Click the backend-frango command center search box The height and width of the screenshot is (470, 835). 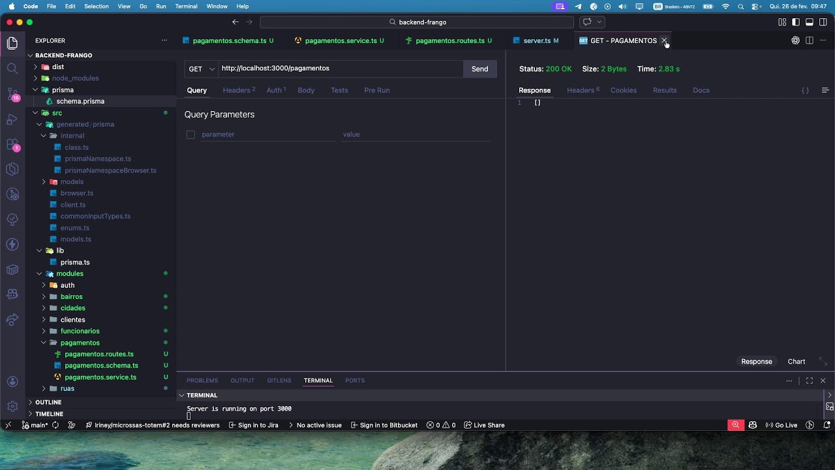tap(417, 22)
